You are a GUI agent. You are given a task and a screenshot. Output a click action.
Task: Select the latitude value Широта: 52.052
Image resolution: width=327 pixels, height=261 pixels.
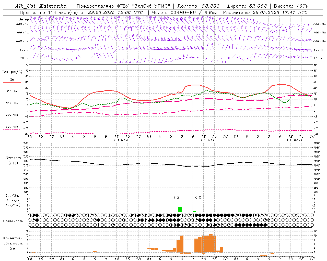tap(247, 6)
